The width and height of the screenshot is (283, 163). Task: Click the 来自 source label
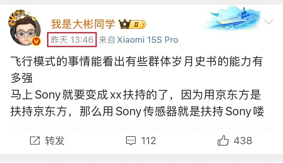(x=107, y=40)
